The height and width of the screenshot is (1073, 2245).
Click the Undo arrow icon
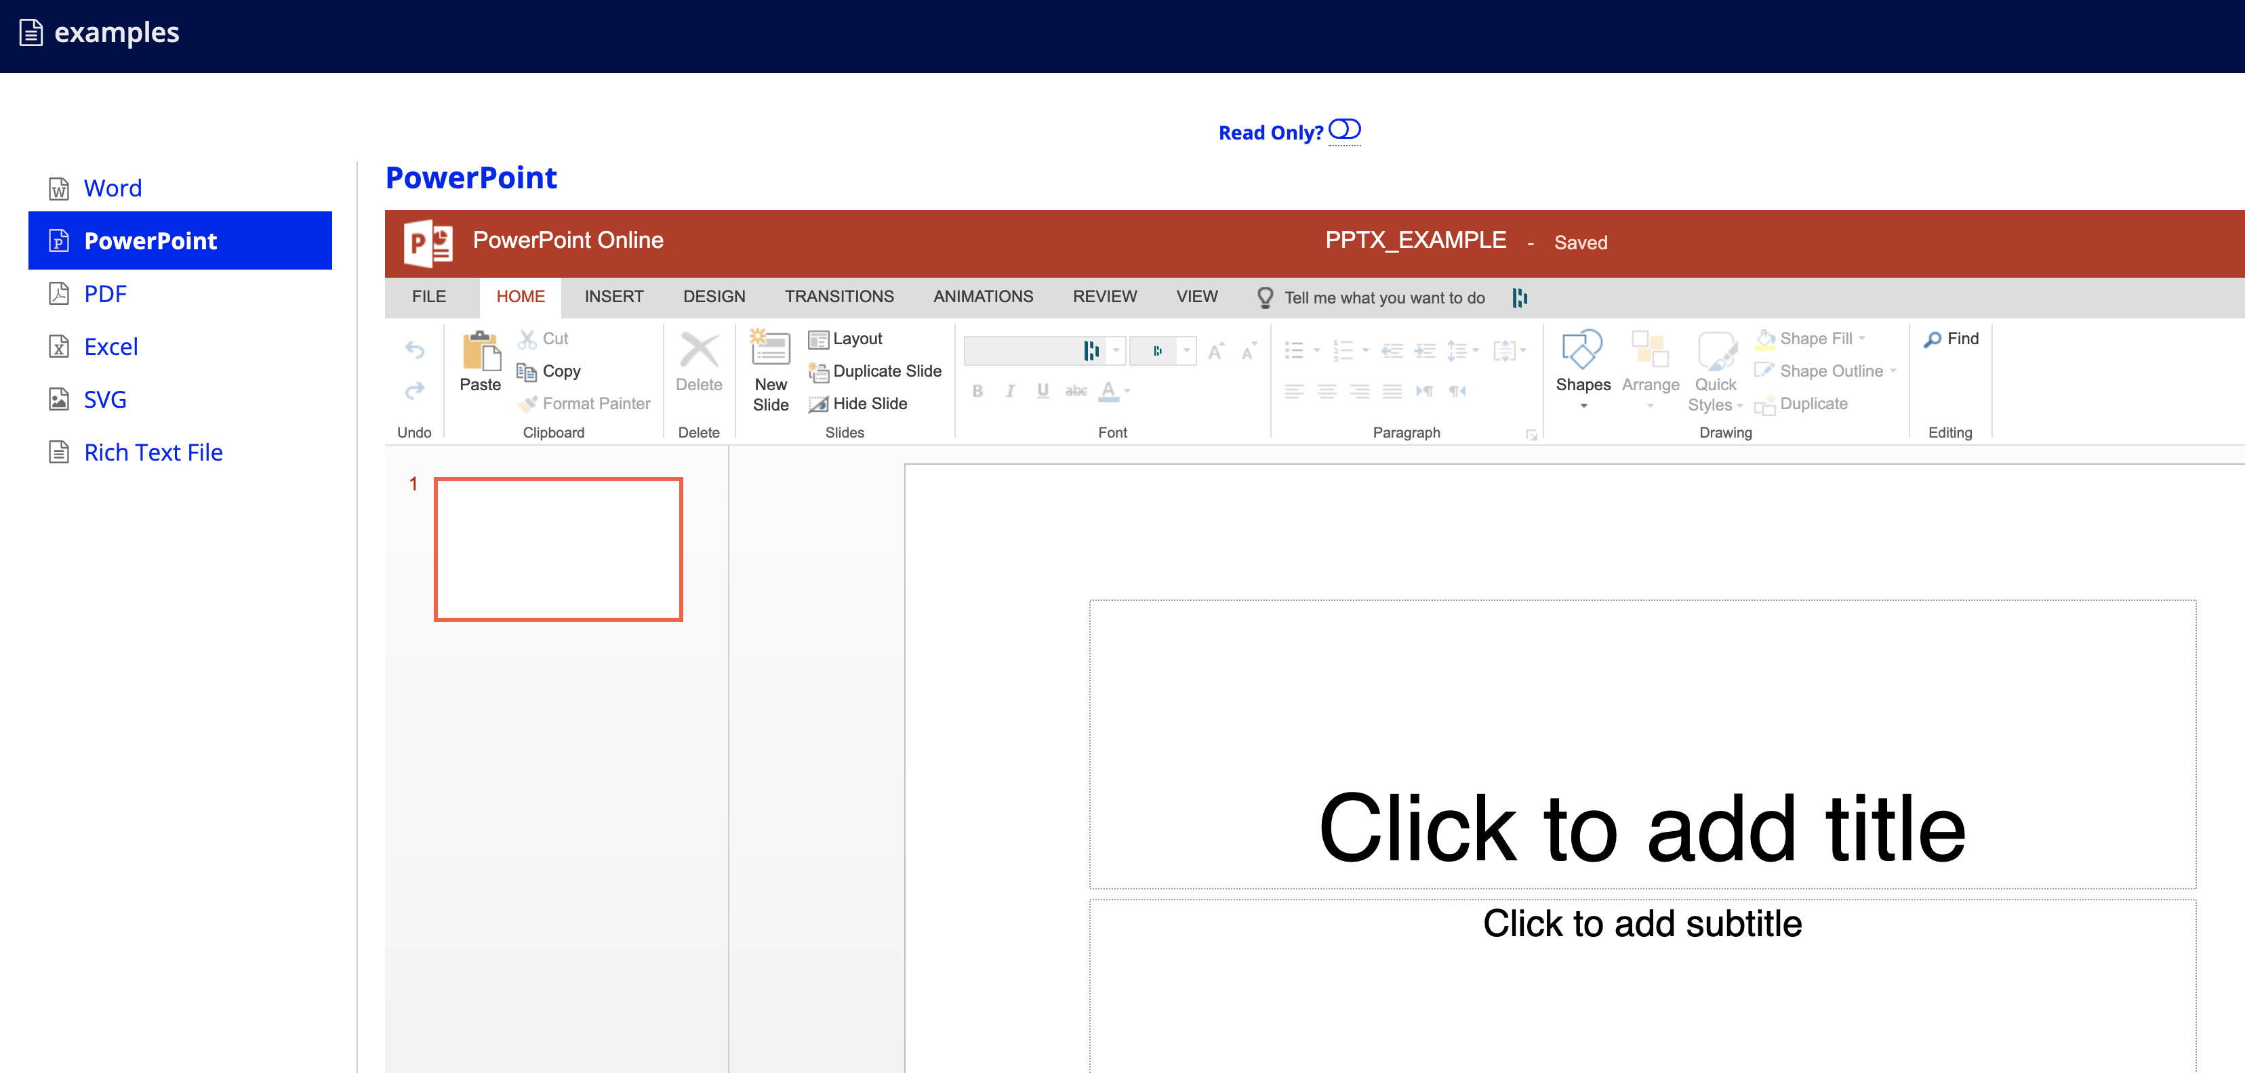tap(415, 350)
